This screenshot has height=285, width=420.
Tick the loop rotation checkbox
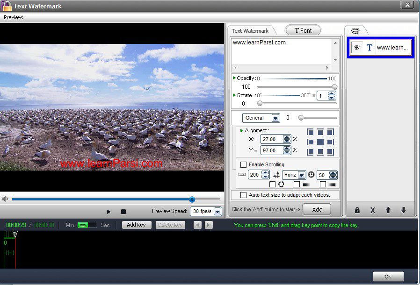point(272,185)
